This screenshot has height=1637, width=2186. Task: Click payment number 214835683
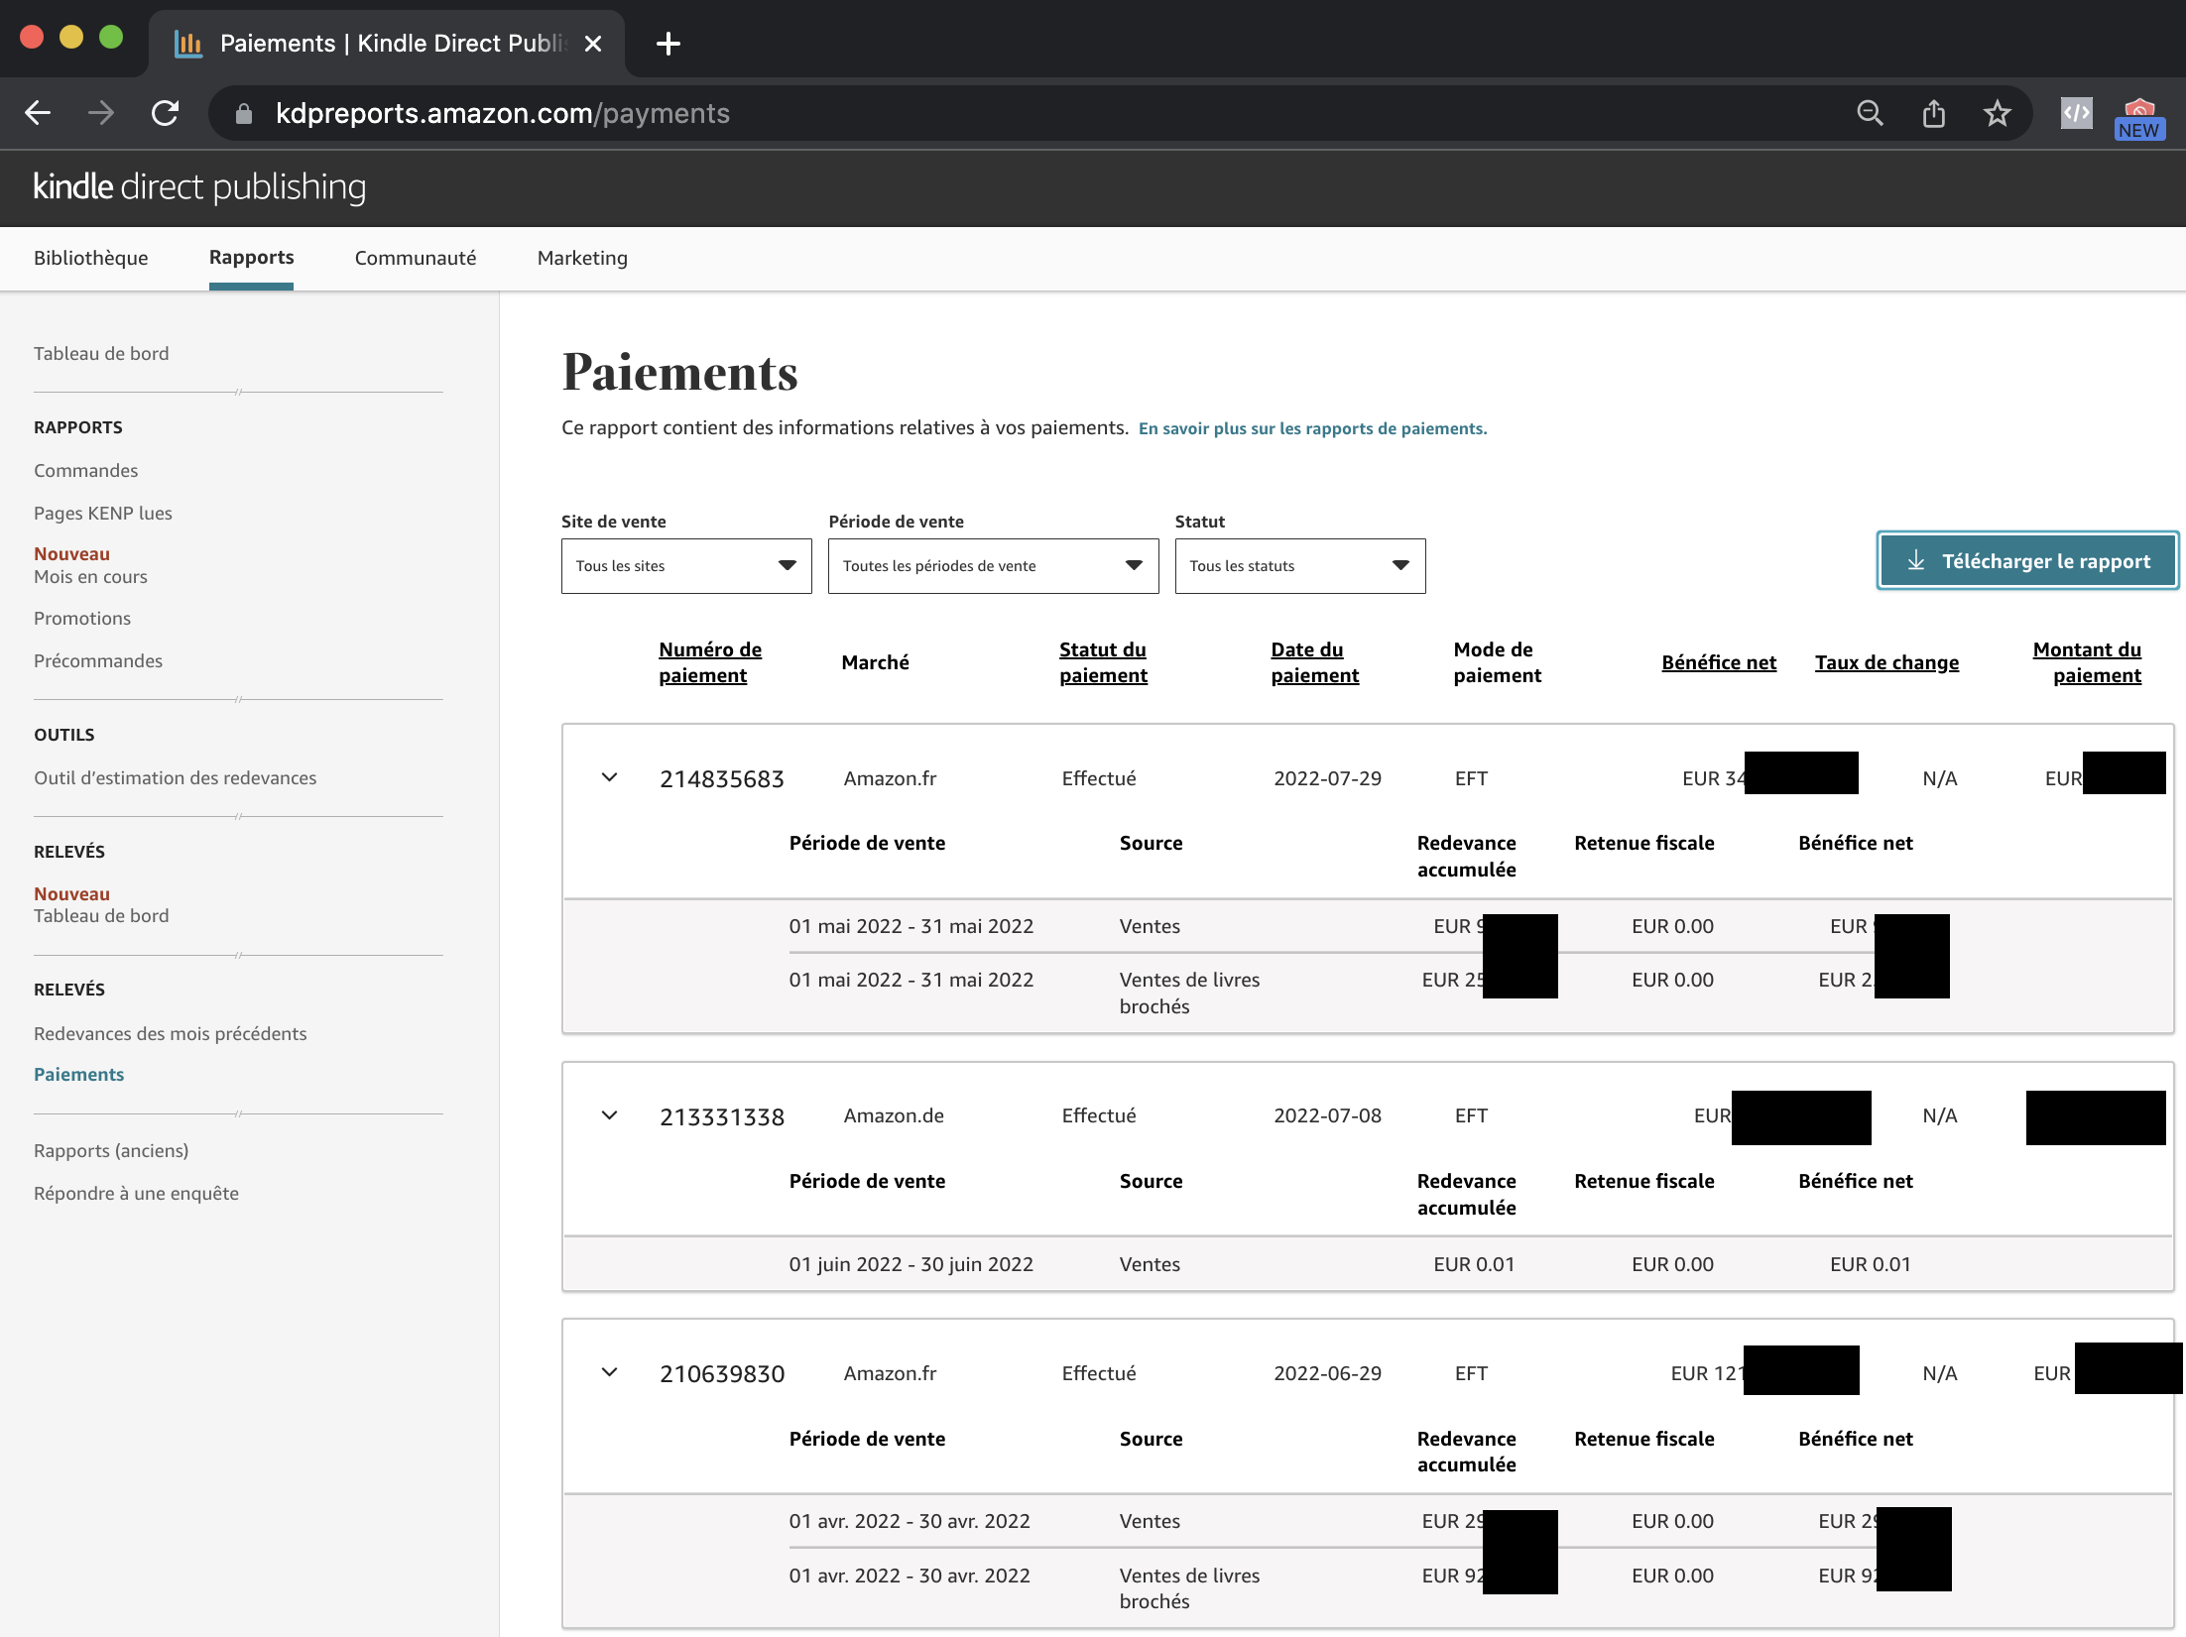tap(722, 779)
